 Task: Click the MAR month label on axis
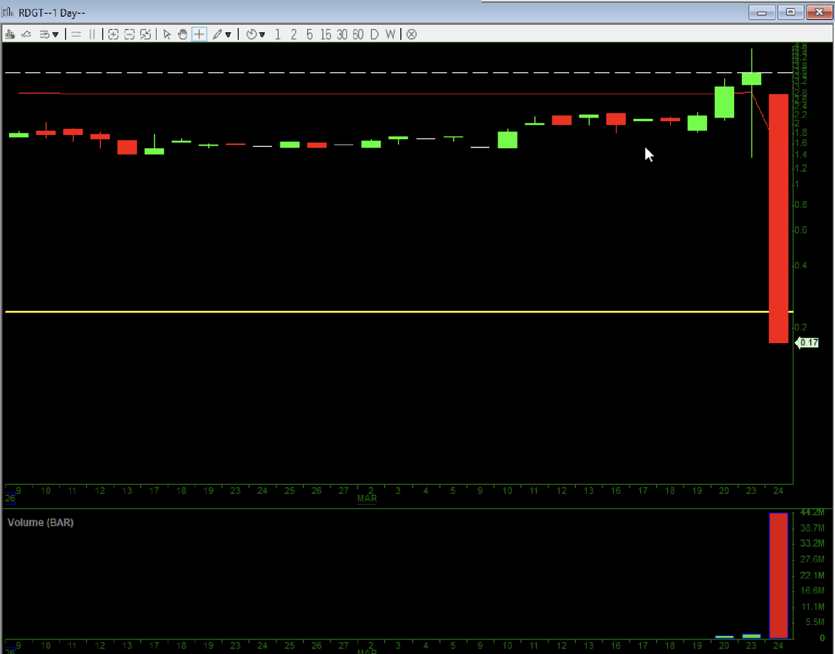367,499
